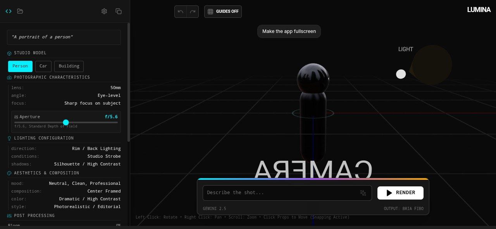Screen dimensions: 496x229
Task: Select the Person studio model
Action: pos(20,66)
